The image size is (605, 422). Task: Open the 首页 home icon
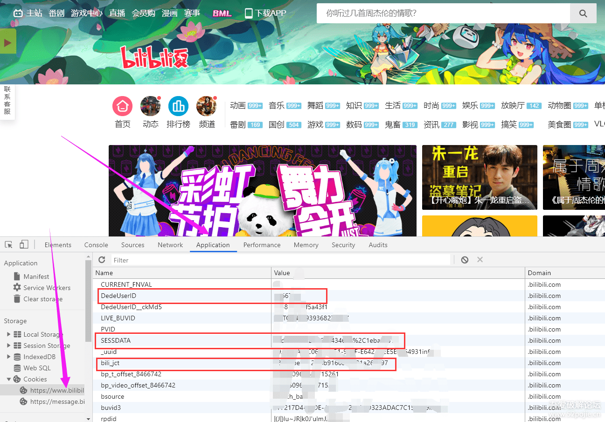123,106
